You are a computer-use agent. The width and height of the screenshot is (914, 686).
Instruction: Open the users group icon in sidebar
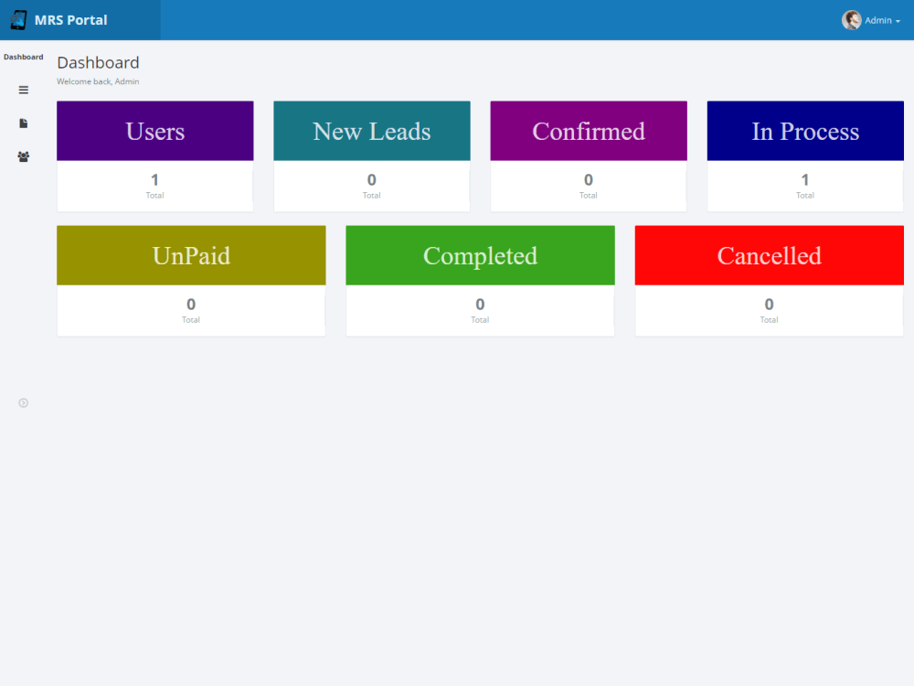pos(23,156)
